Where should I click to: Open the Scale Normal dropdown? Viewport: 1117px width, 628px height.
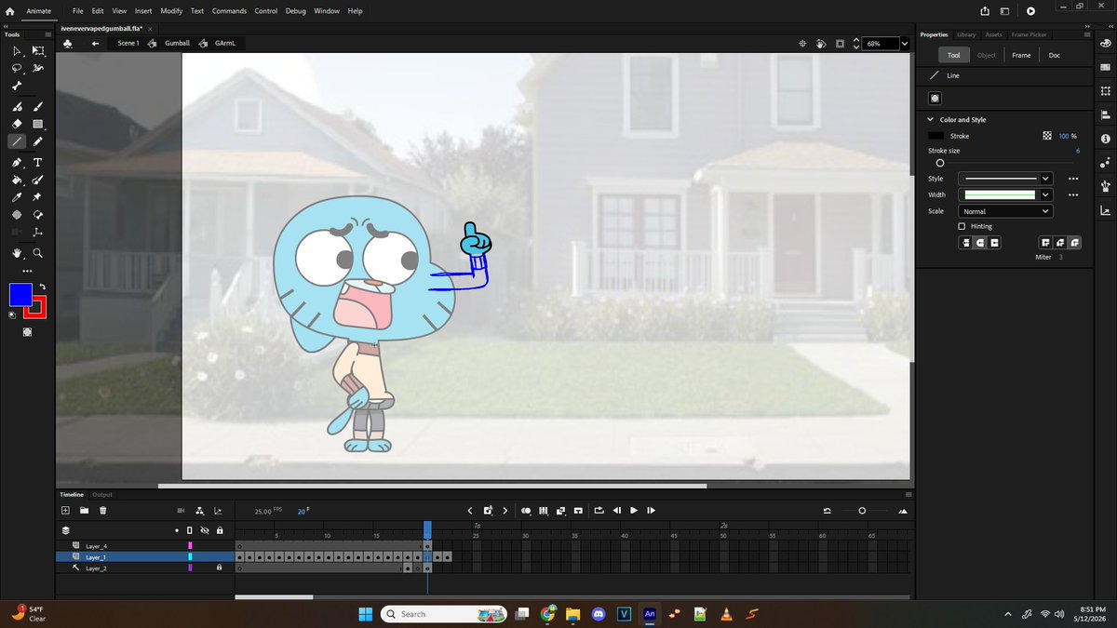tap(1005, 211)
